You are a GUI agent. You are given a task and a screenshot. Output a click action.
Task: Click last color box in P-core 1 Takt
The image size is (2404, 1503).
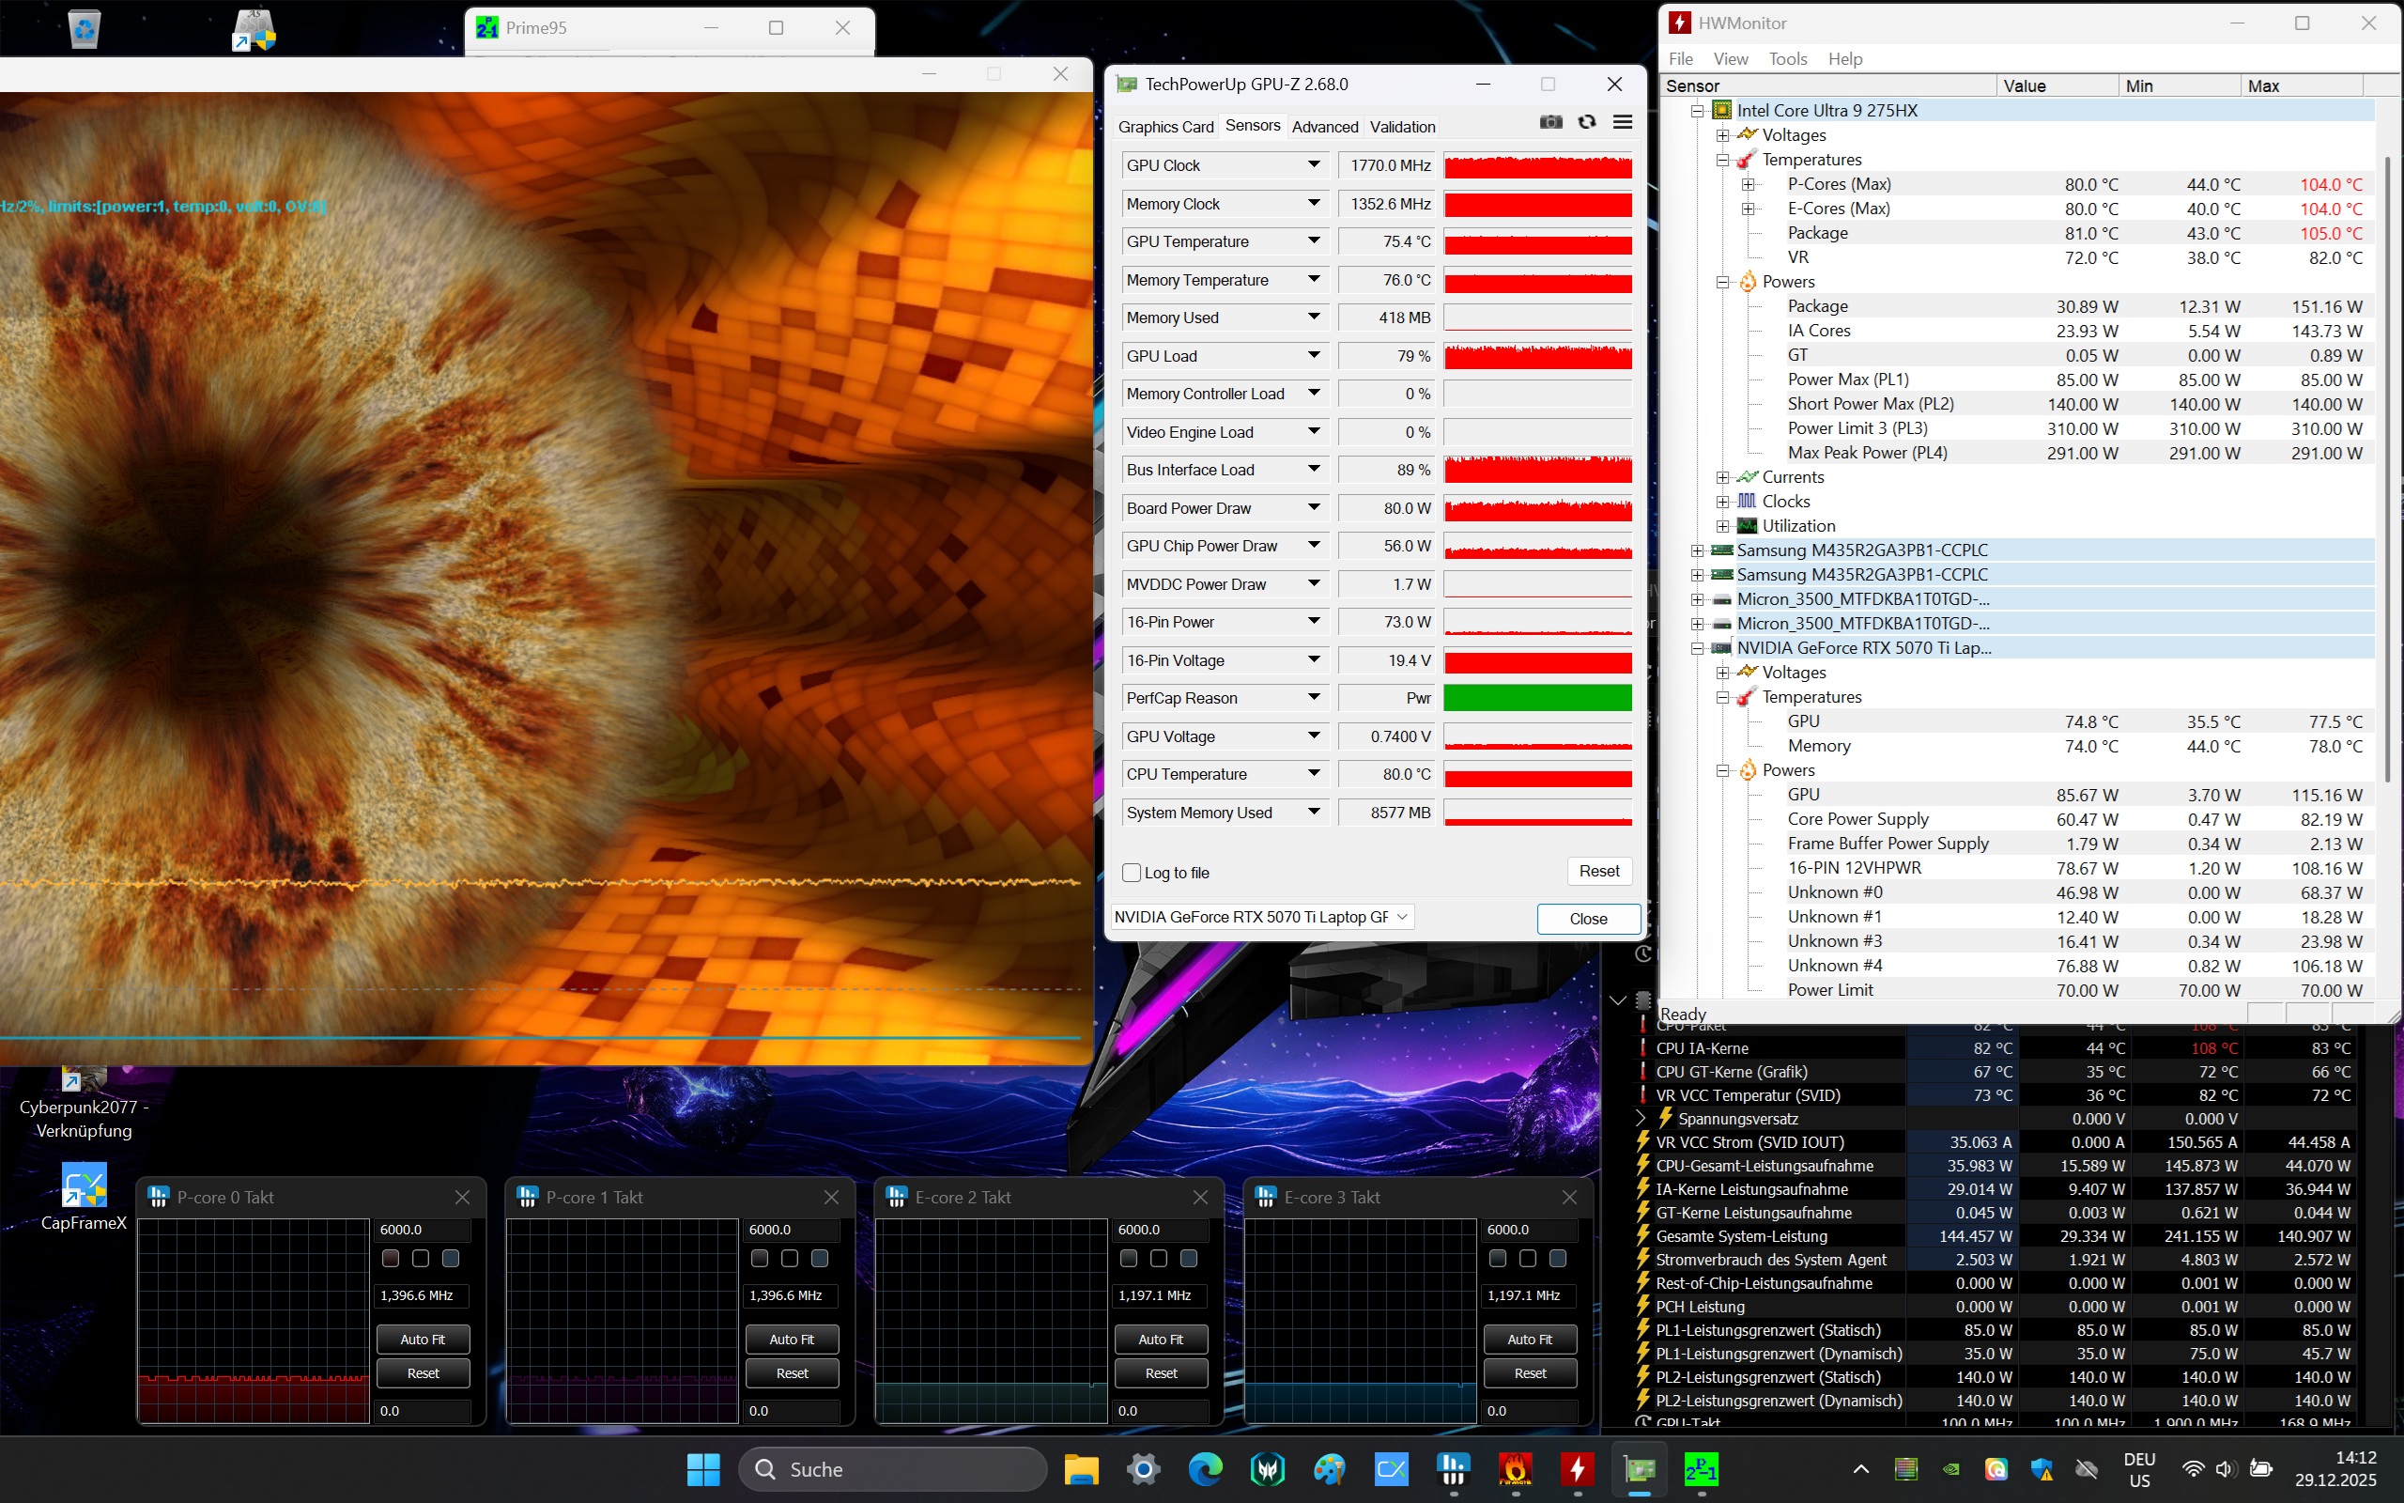(x=820, y=1259)
